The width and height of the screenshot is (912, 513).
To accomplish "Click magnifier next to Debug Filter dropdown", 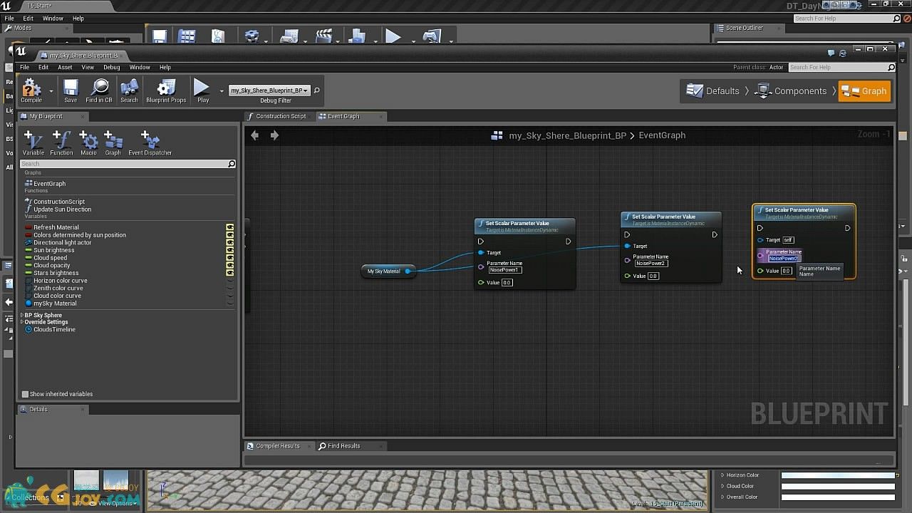I will click(317, 90).
